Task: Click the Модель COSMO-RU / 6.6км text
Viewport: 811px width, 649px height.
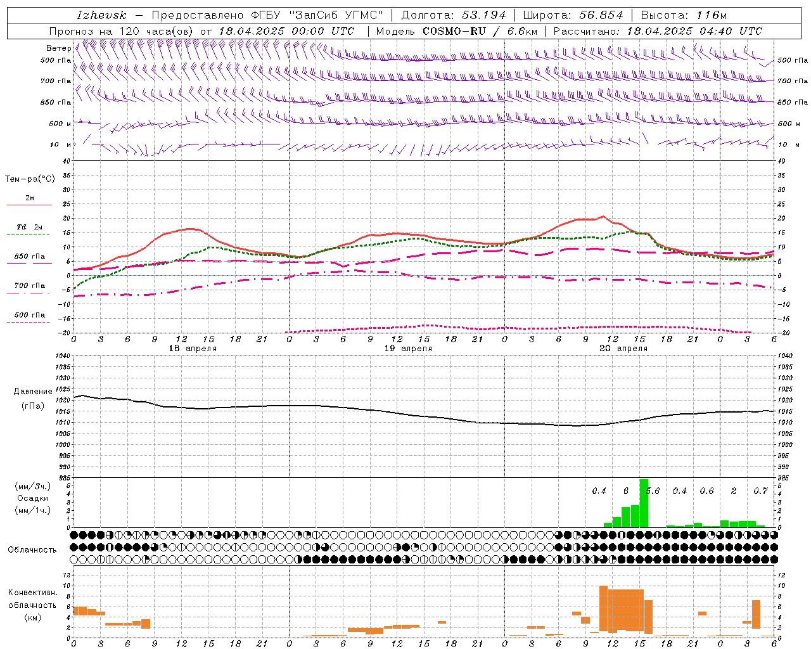Action: (x=457, y=31)
